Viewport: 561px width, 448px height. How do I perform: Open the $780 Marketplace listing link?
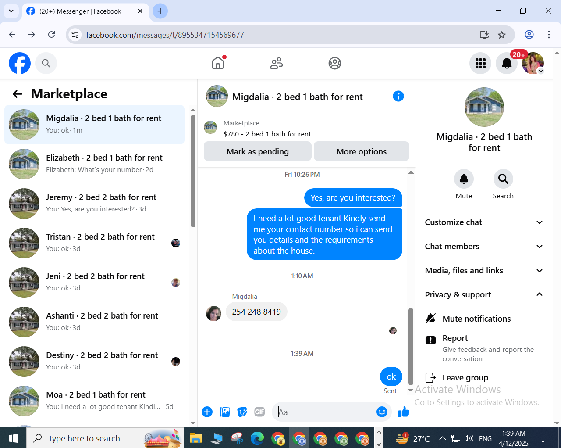[x=267, y=134]
